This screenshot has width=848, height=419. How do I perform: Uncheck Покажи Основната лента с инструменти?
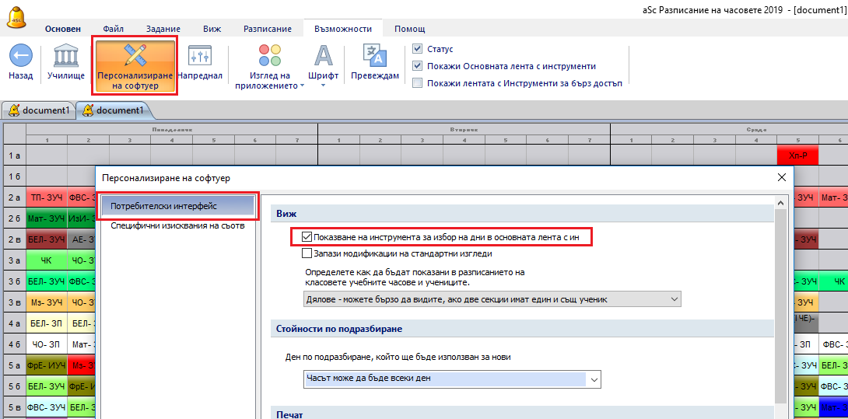418,66
